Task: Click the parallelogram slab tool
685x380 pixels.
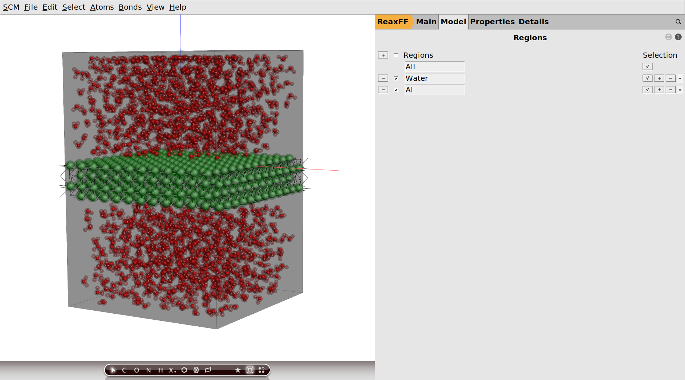Action: pos(208,370)
